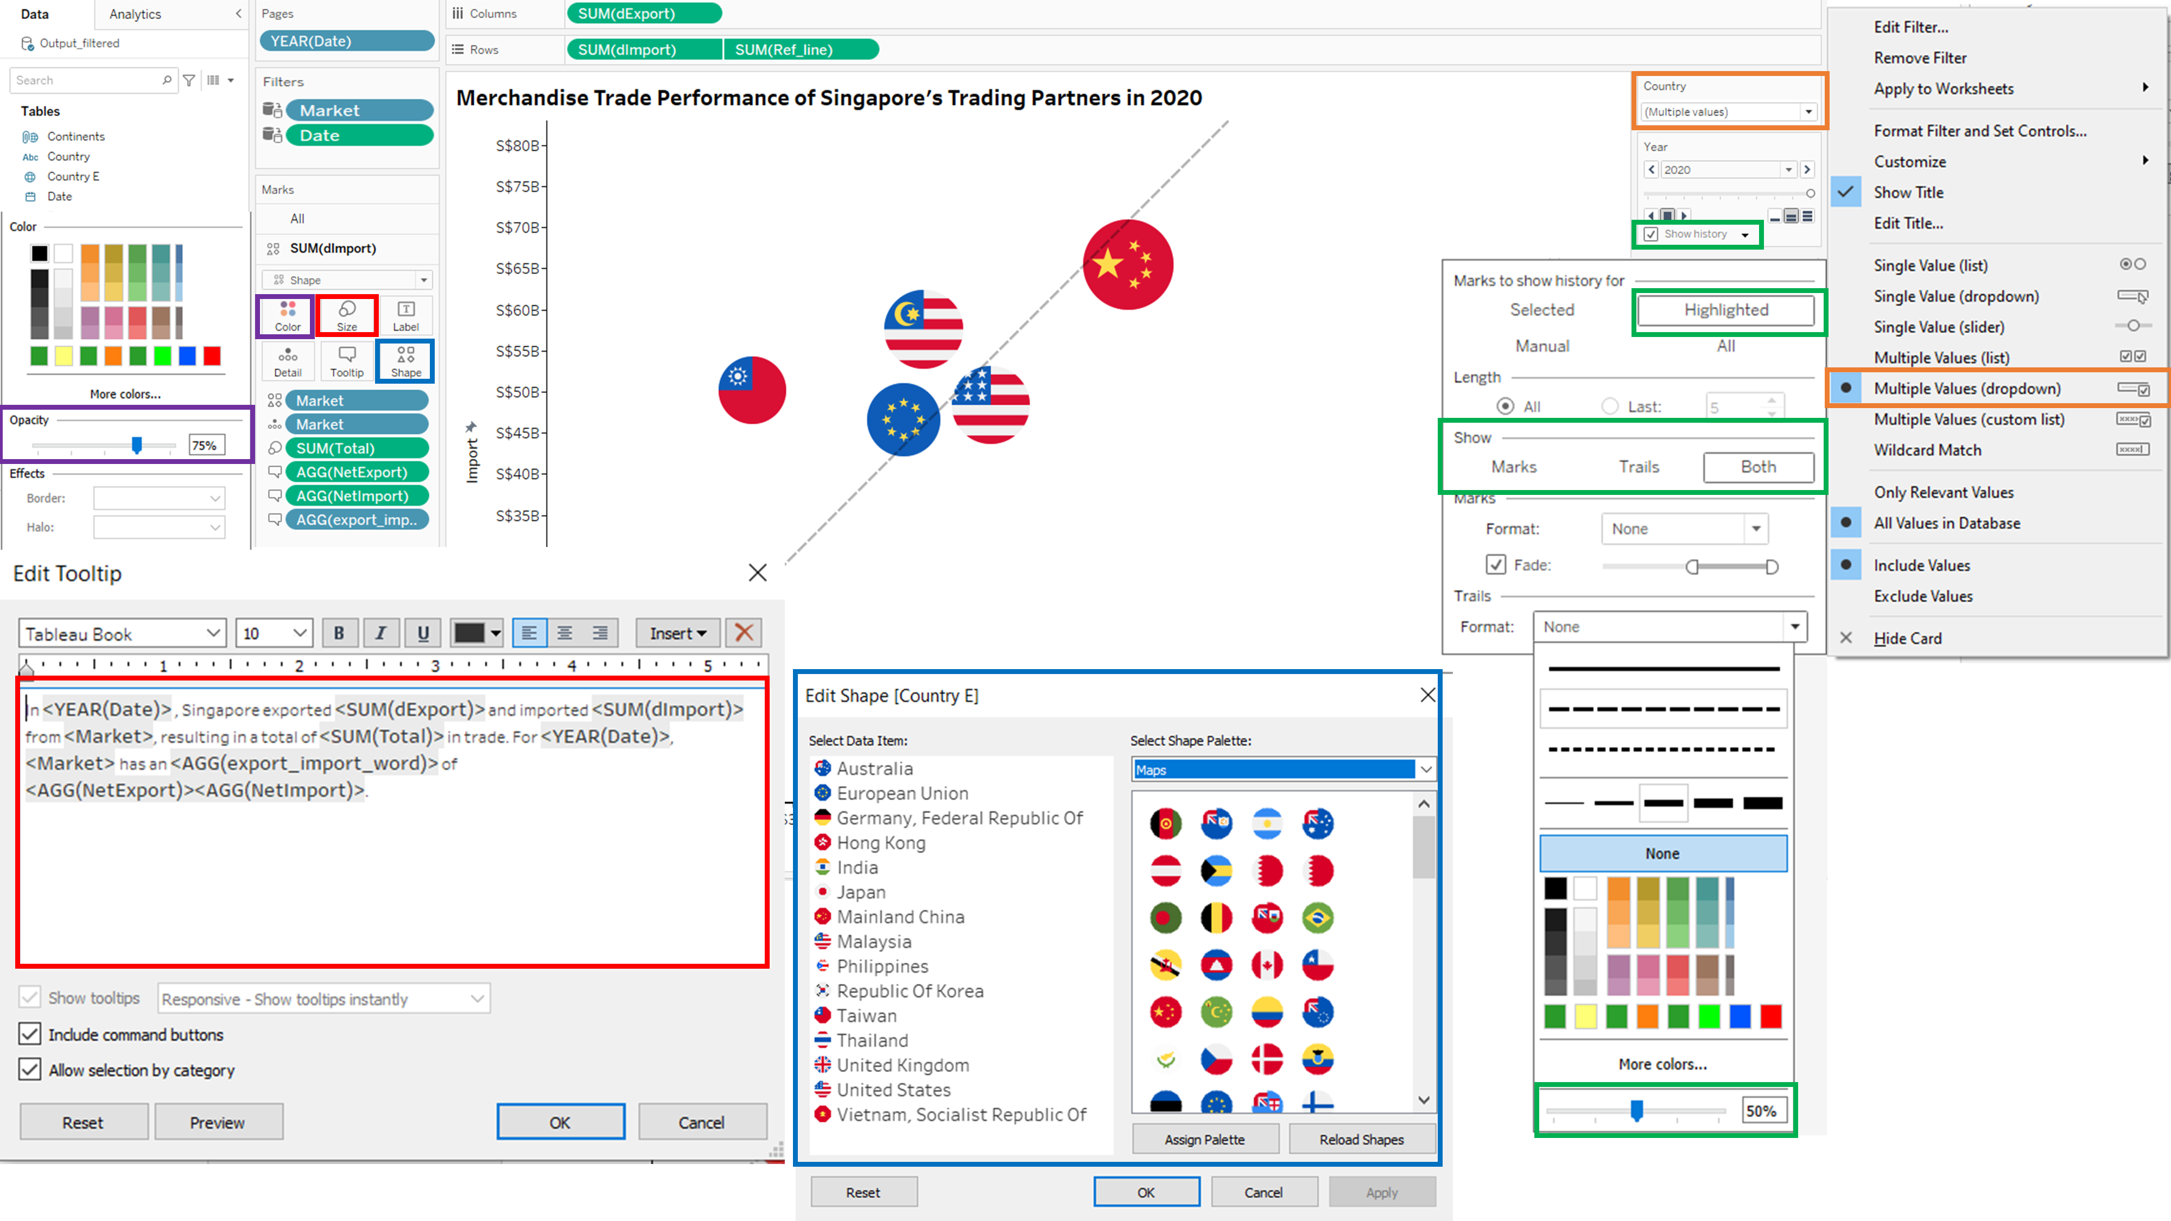Choose Remove Filter from context menu
The width and height of the screenshot is (2171, 1221).
1920,58
